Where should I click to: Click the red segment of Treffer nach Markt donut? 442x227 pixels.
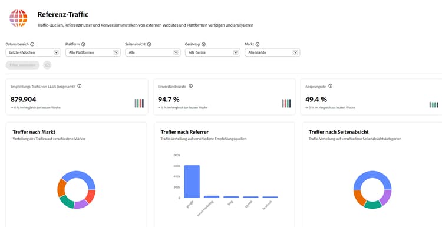tap(91, 196)
